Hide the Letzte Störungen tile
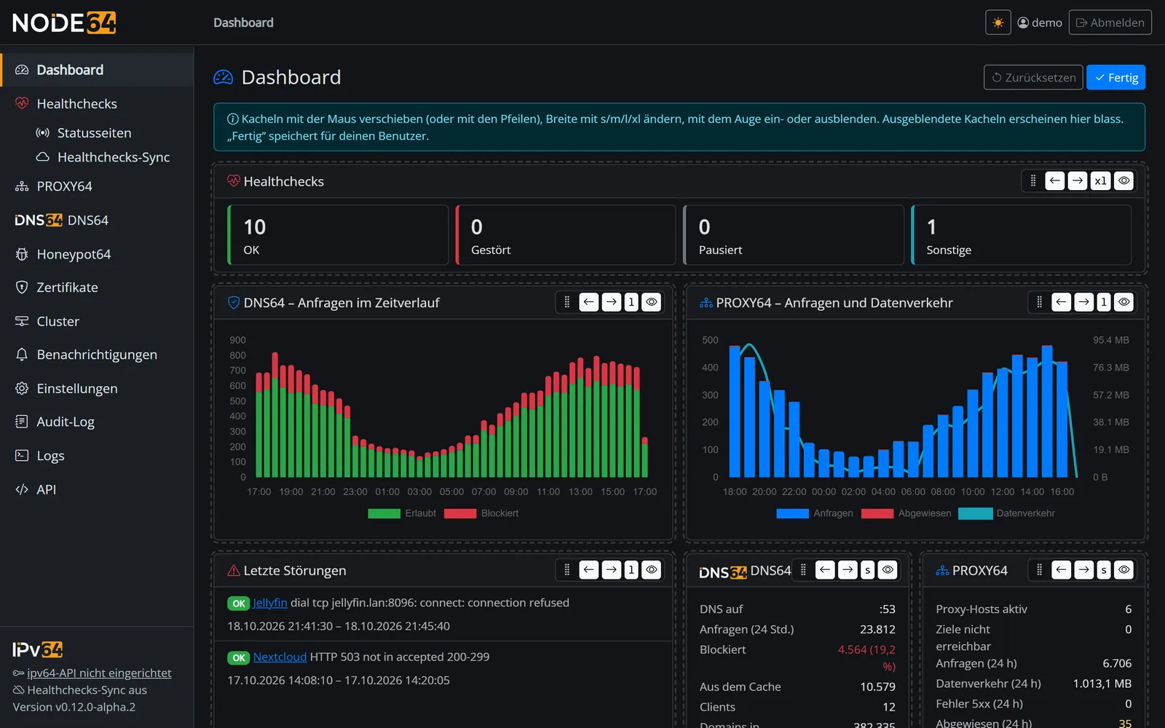1165x728 pixels. coord(652,570)
